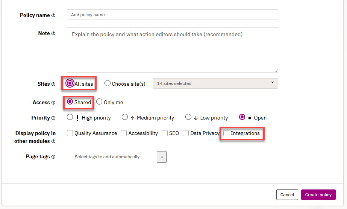Viewport: 347px width, 209px height.
Task: Open help icon next to Access
Action: (53, 103)
